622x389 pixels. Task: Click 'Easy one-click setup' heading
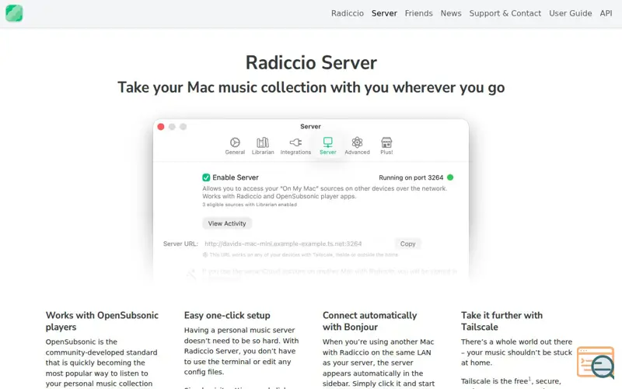coord(227,316)
